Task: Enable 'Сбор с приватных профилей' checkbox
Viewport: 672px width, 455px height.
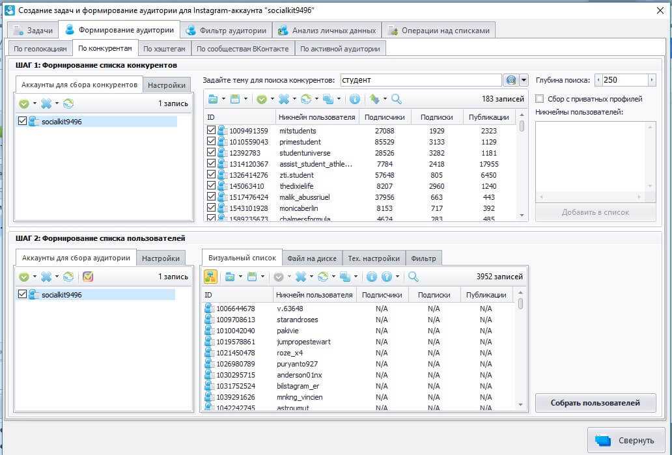Action: click(x=539, y=99)
